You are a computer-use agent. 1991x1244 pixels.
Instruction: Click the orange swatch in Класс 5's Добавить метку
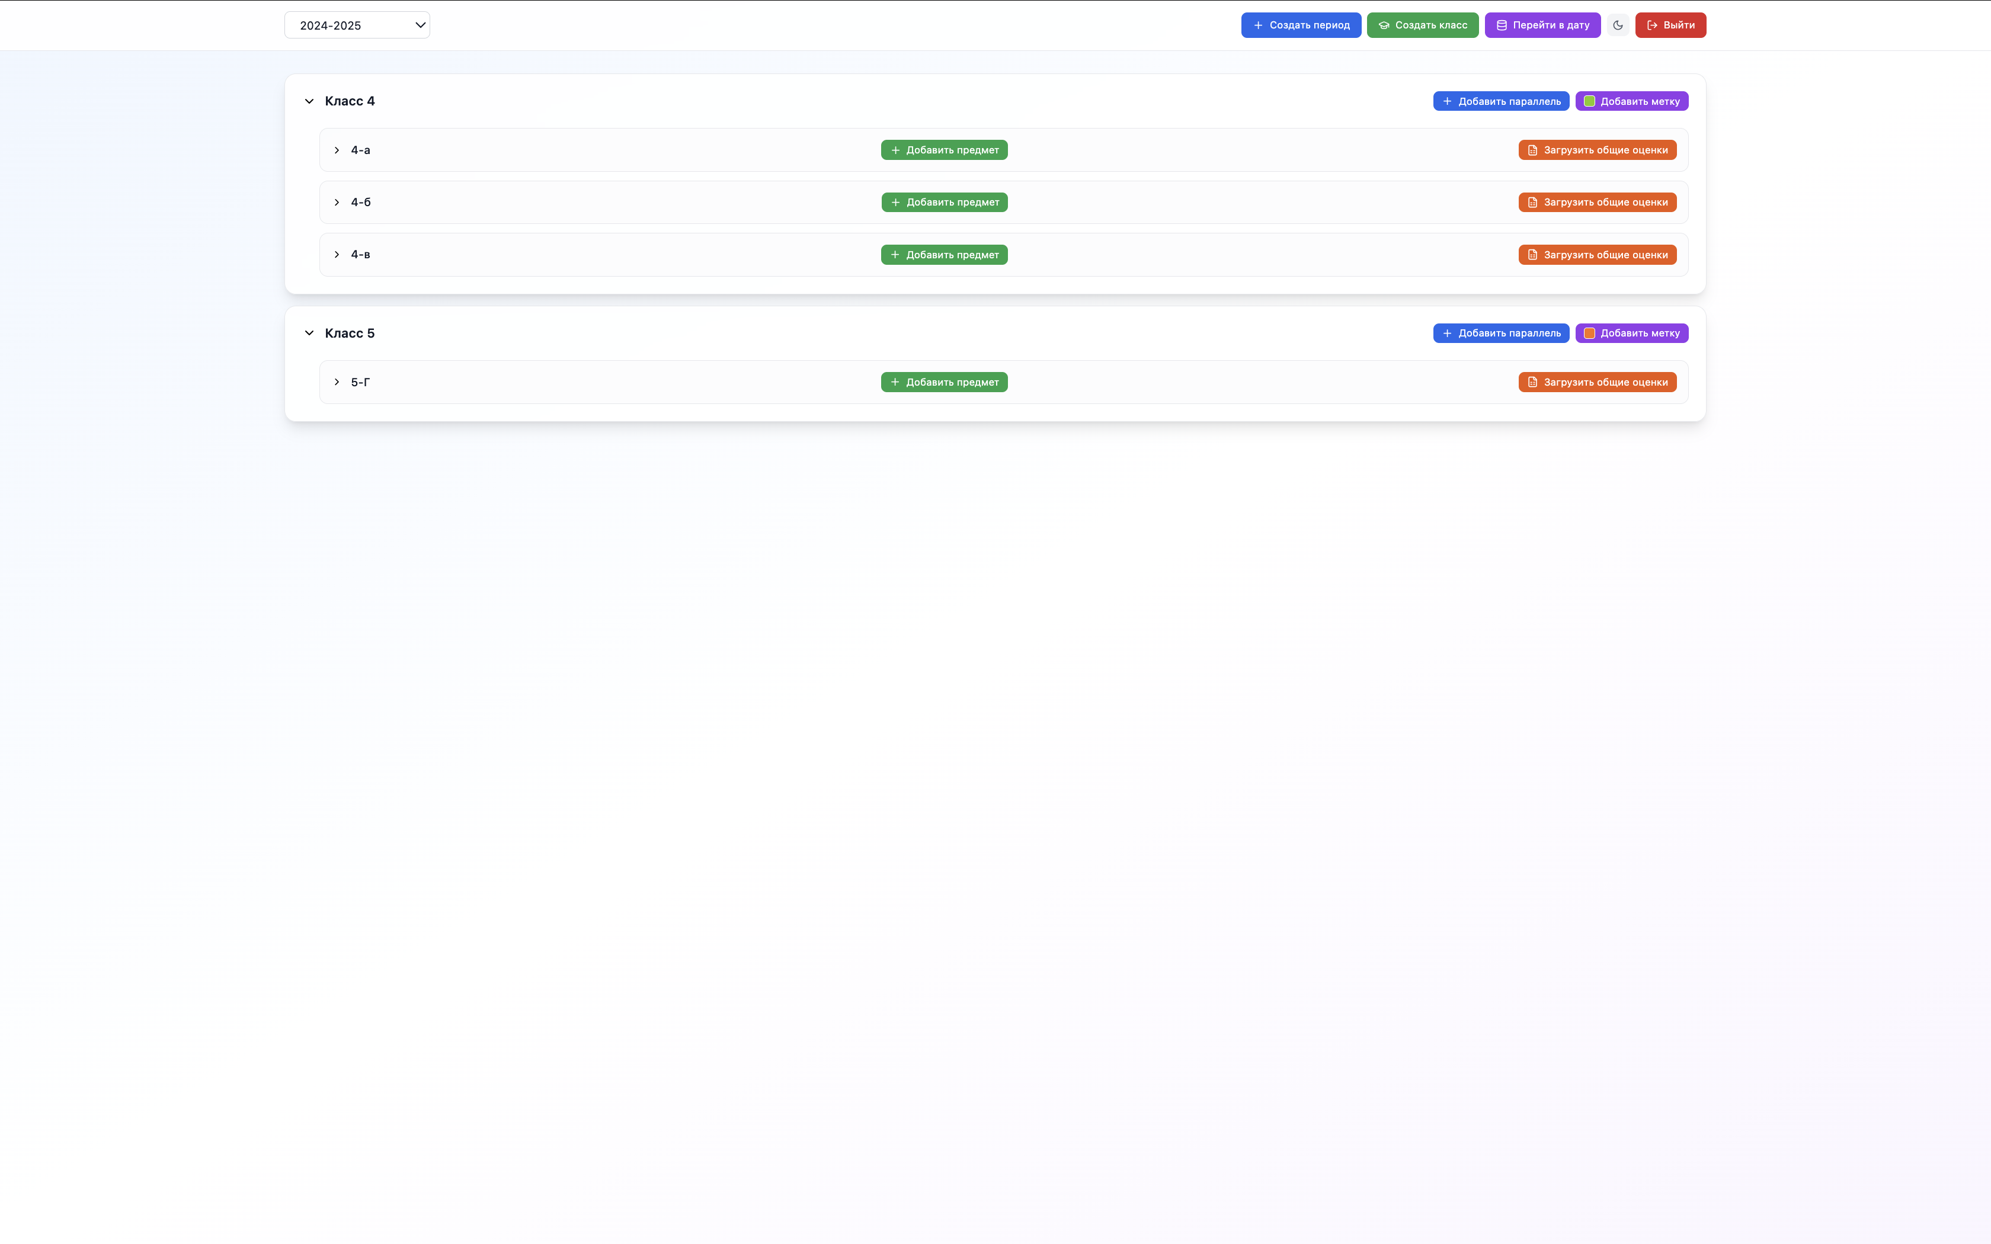click(x=1589, y=333)
